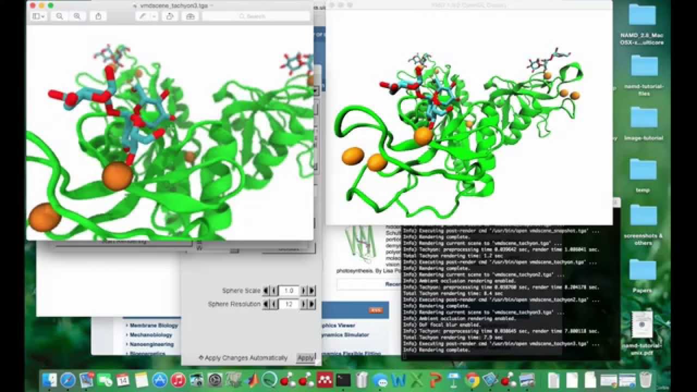Open the Terminal icon in the dock
Viewport: 697px width, 392px height.
(x=343, y=379)
